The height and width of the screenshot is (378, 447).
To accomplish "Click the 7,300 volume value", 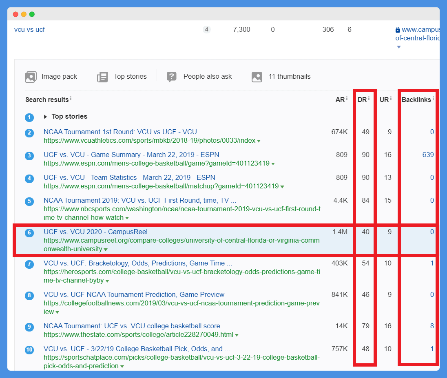I will [x=241, y=29].
